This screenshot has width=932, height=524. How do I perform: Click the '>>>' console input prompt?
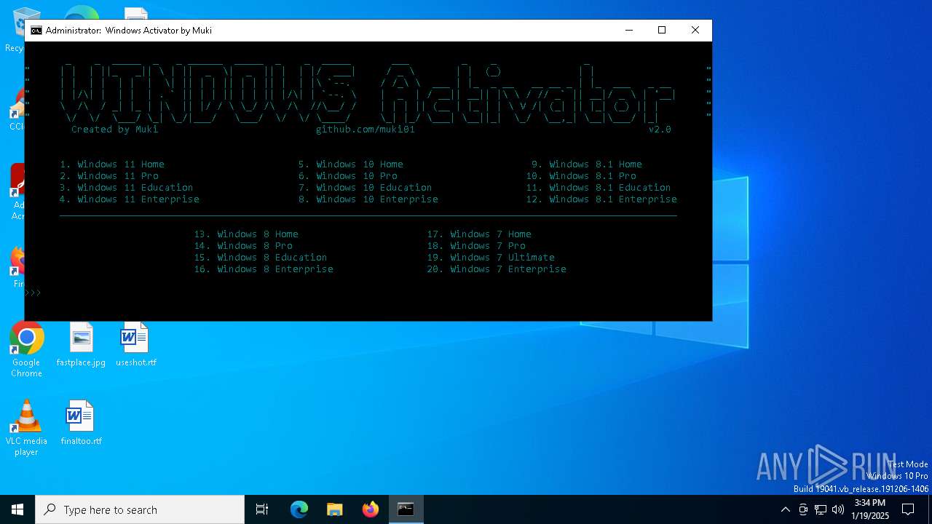[33, 293]
